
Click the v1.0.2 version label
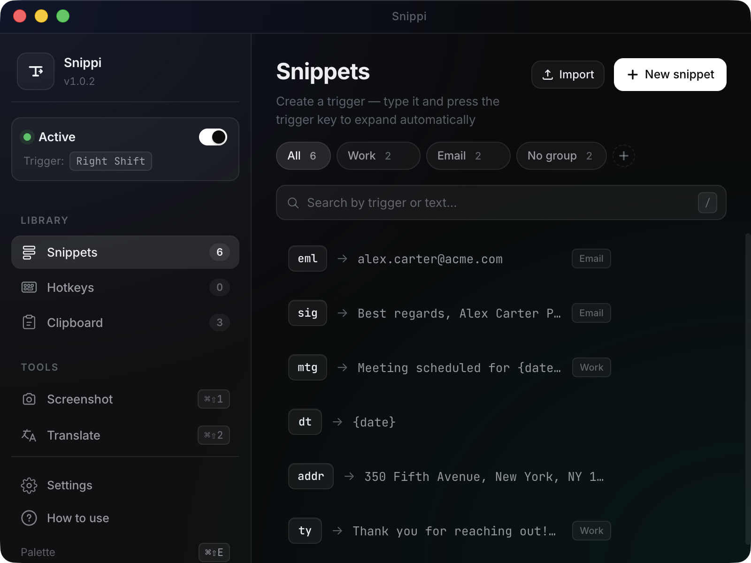tap(79, 82)
